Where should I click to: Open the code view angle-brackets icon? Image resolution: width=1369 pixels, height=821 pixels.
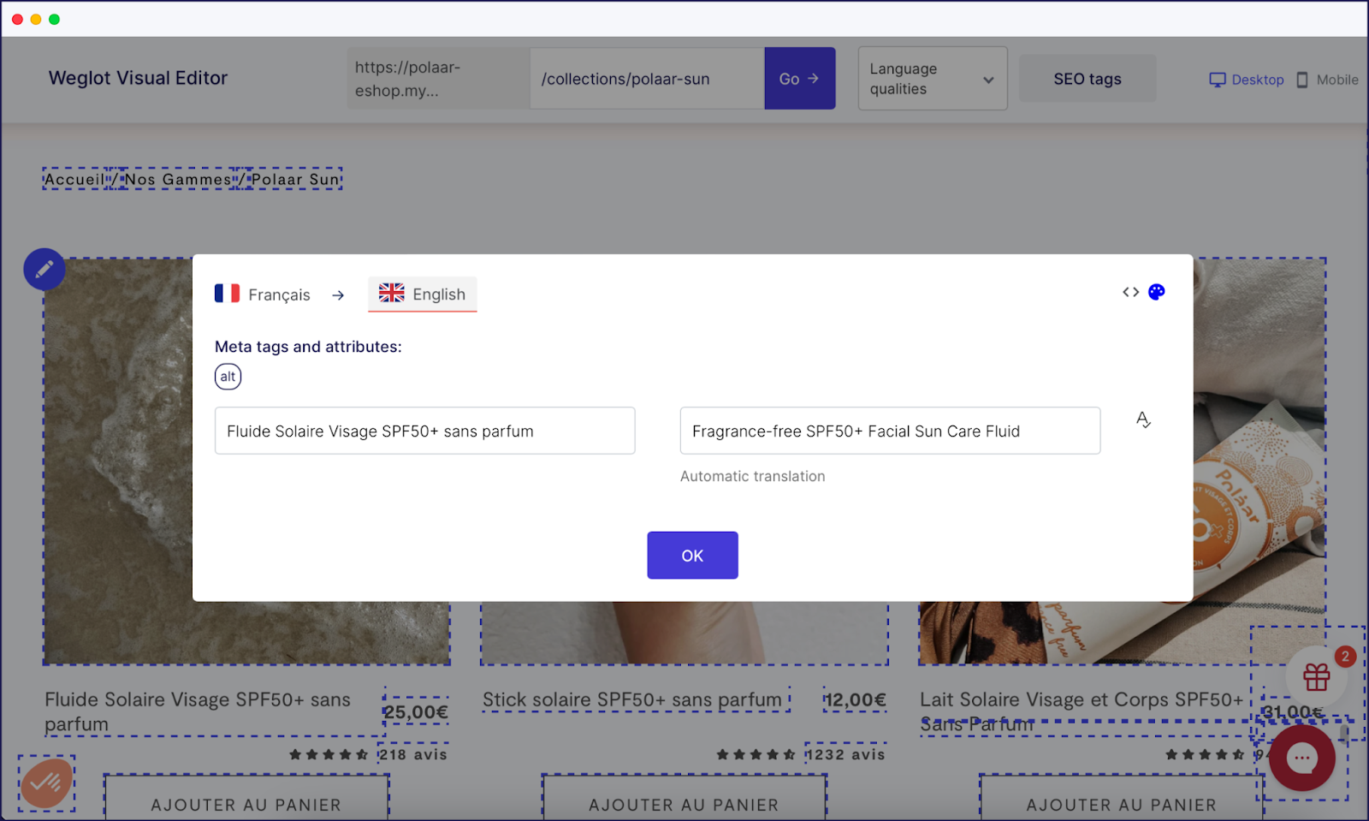(x=1130, y=292)
